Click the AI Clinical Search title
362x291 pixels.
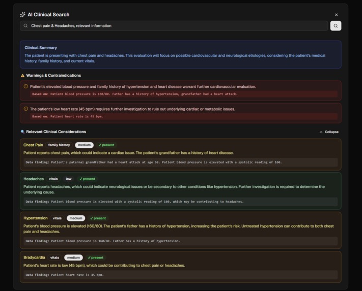[x=48, y=15]
